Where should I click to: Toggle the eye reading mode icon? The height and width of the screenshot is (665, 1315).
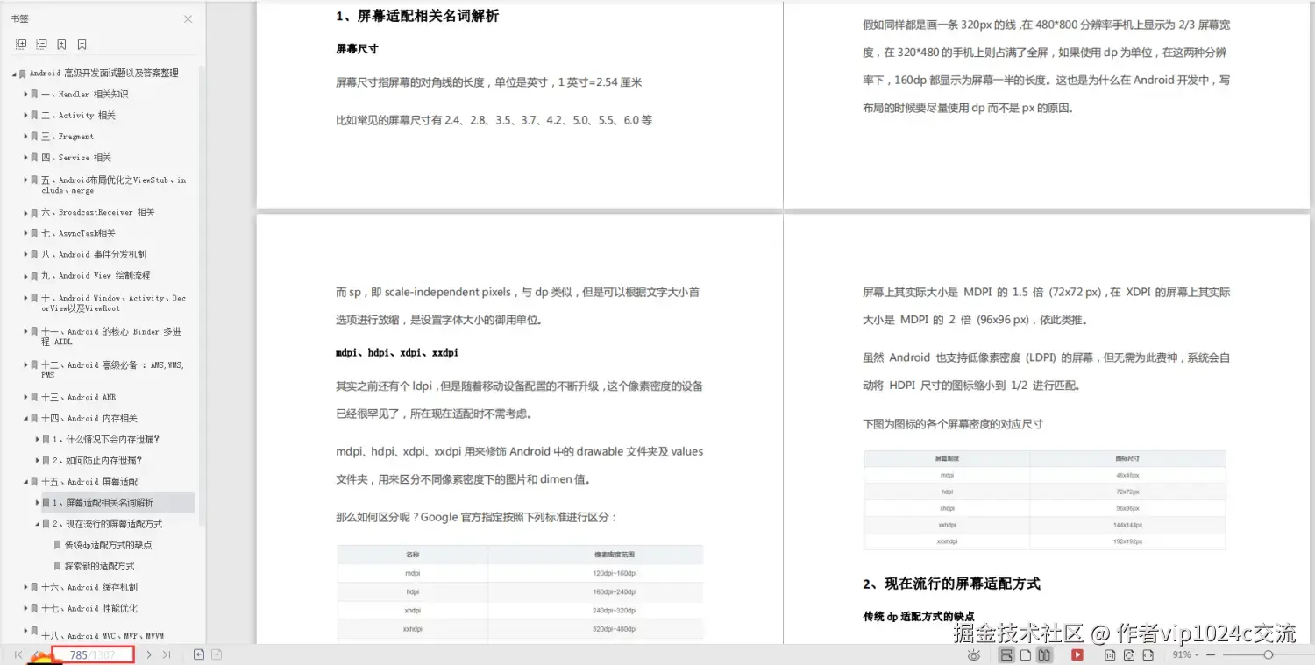(x=974, y=654)
